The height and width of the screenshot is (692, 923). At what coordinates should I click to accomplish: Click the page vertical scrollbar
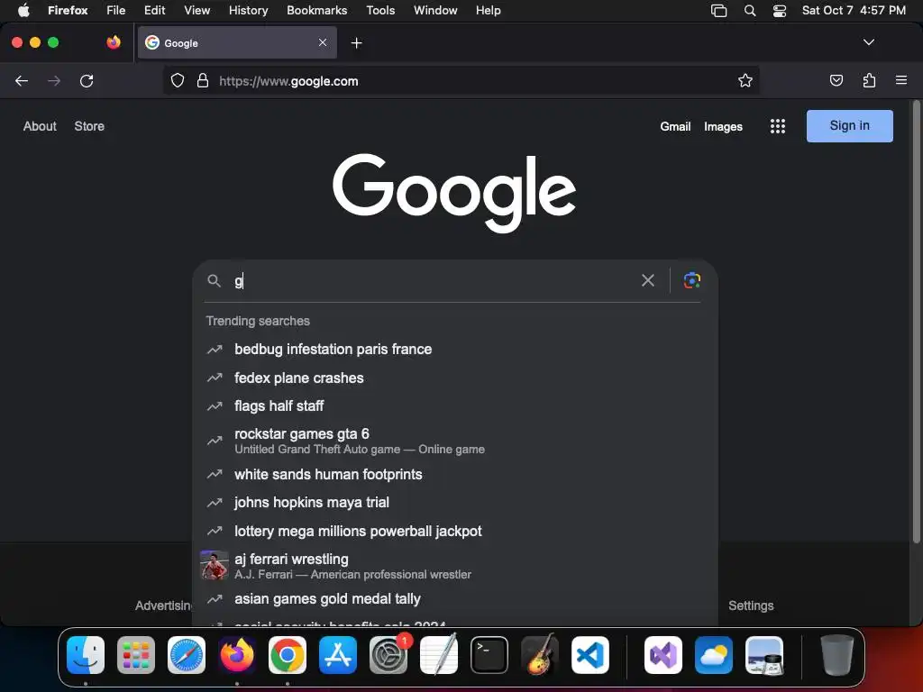916,323
